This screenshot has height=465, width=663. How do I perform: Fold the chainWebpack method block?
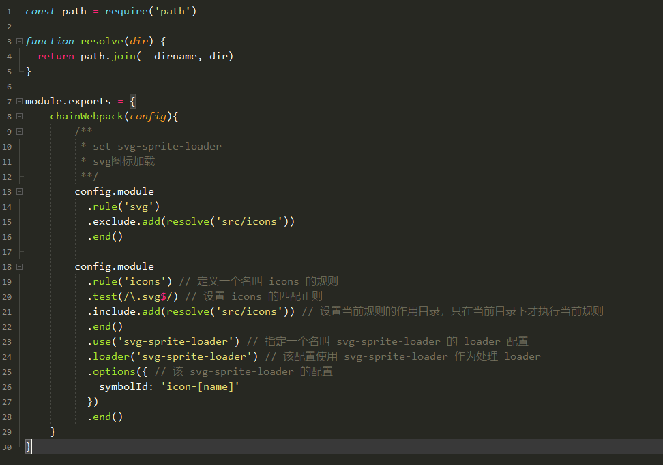[x=19, y=117]
